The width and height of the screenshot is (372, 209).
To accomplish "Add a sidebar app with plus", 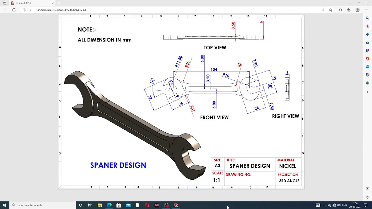I will click(x=367, y=92).
